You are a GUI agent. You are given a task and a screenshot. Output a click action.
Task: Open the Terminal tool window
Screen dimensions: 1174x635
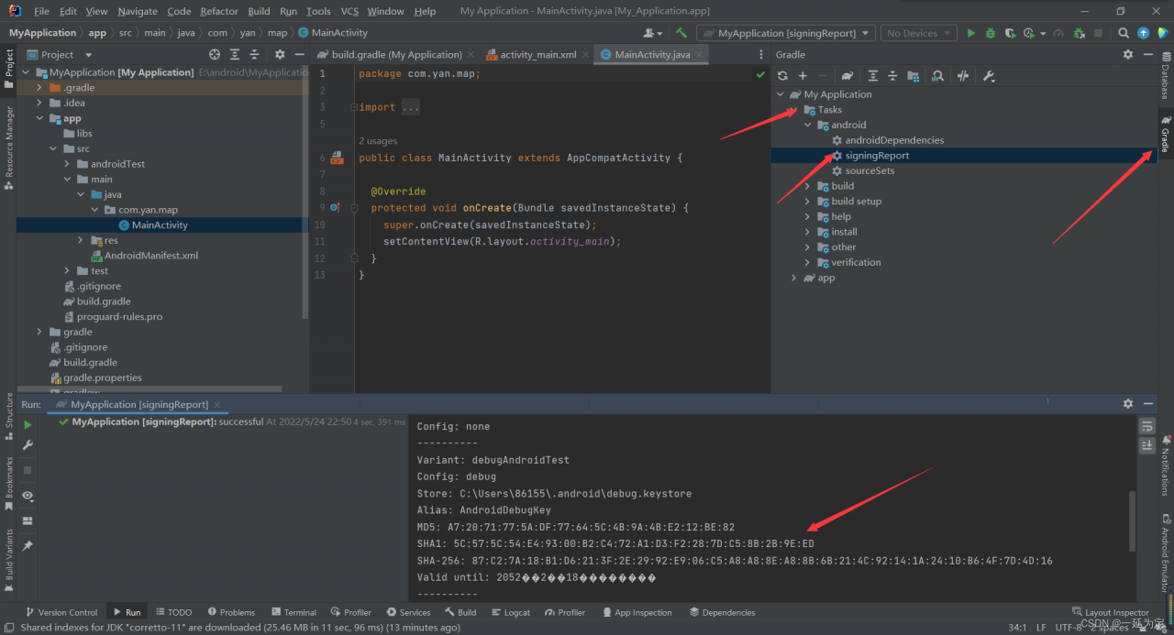click(293, 612)
